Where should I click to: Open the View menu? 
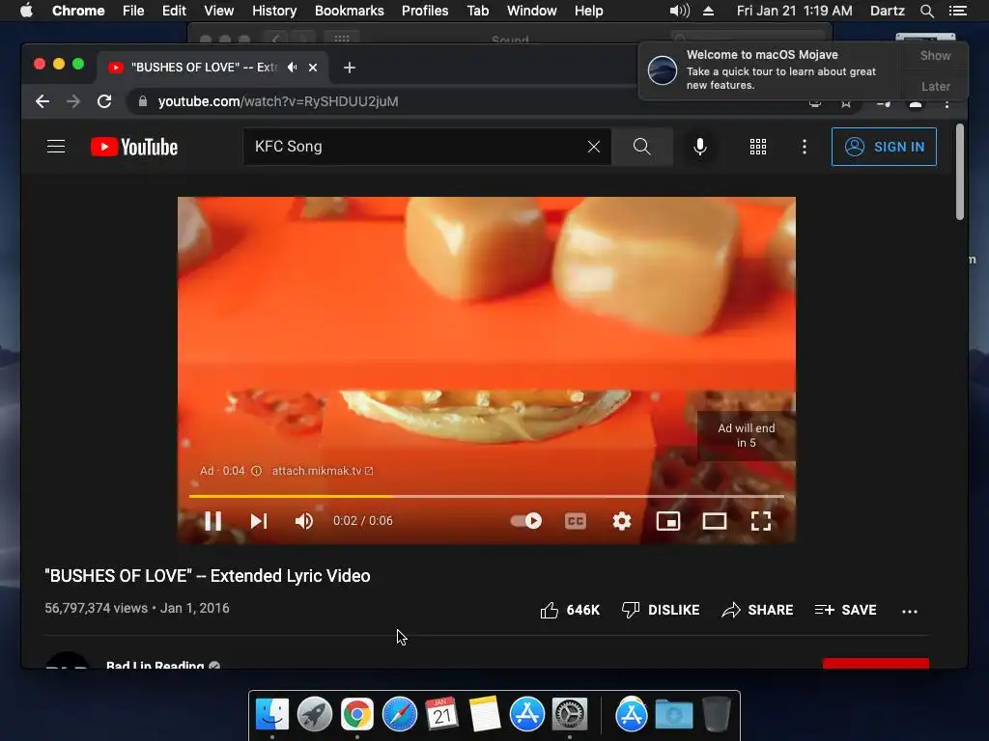219,11
